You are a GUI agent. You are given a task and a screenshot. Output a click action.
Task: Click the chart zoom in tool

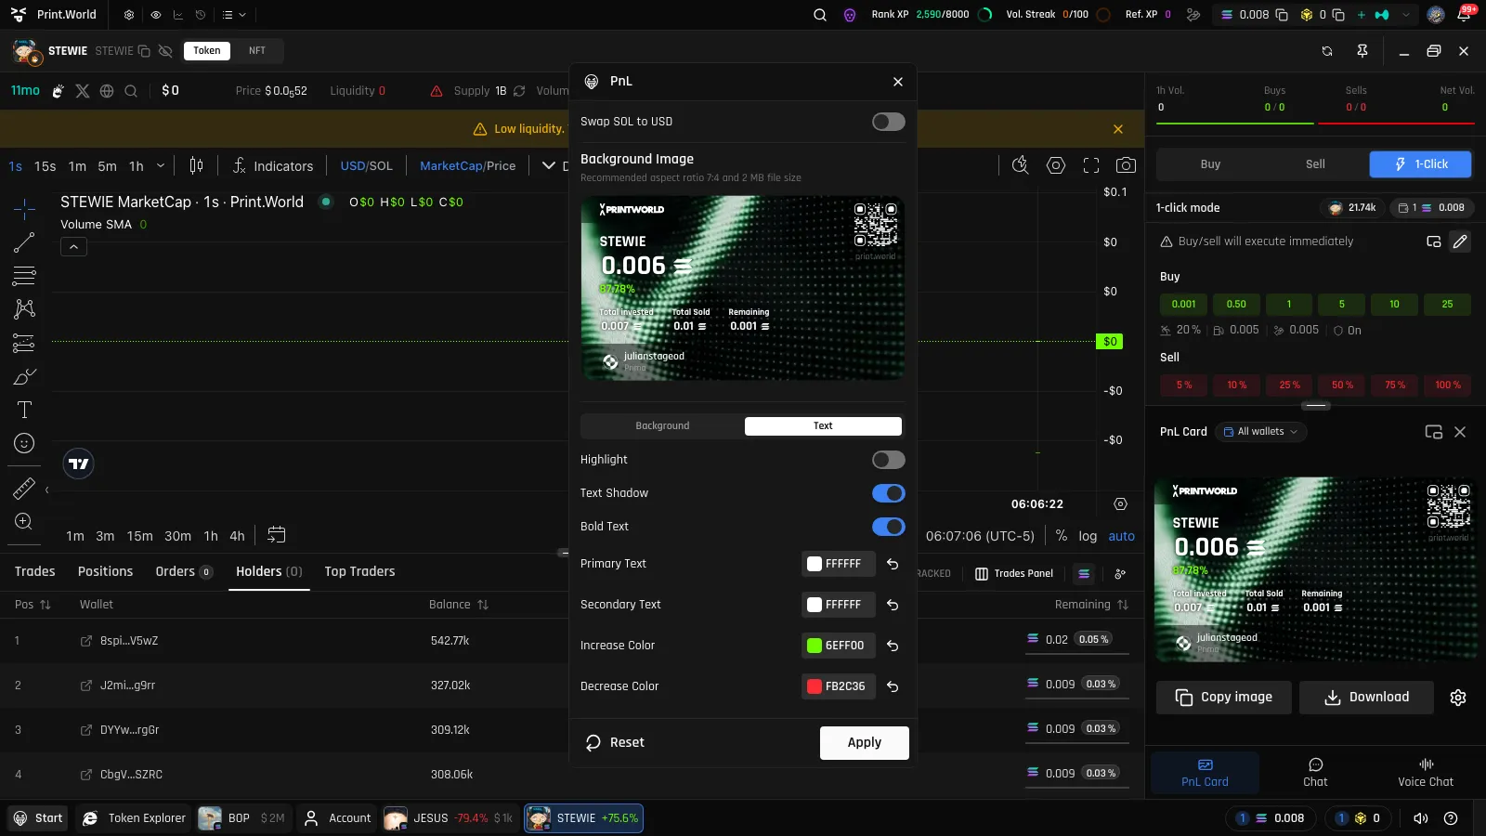[x=24, y=521]
